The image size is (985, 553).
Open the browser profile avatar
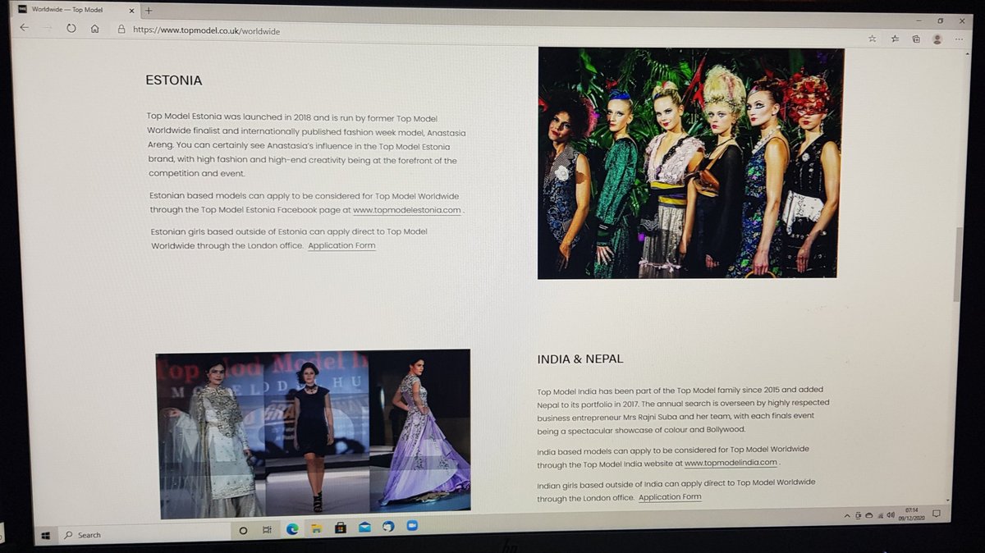(x=937, y=39)
